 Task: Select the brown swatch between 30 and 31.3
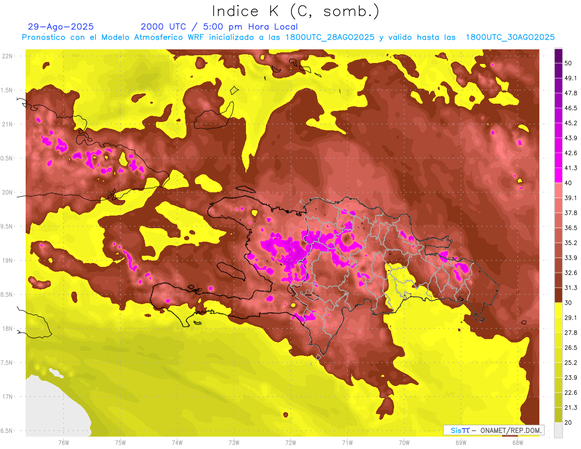pyautogui.click(x=558, y=295)
